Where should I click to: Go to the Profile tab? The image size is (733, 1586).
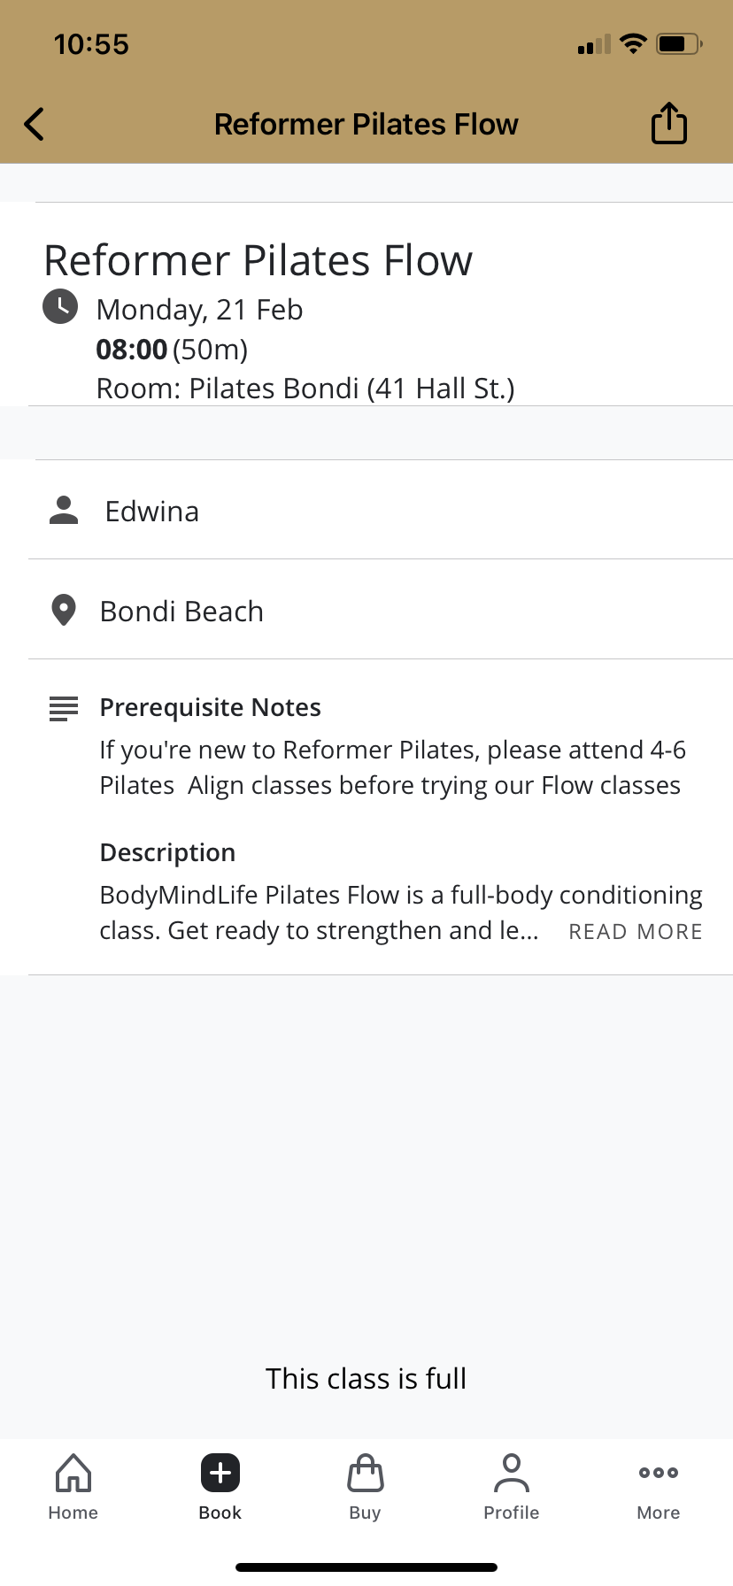click(512, 1487)
